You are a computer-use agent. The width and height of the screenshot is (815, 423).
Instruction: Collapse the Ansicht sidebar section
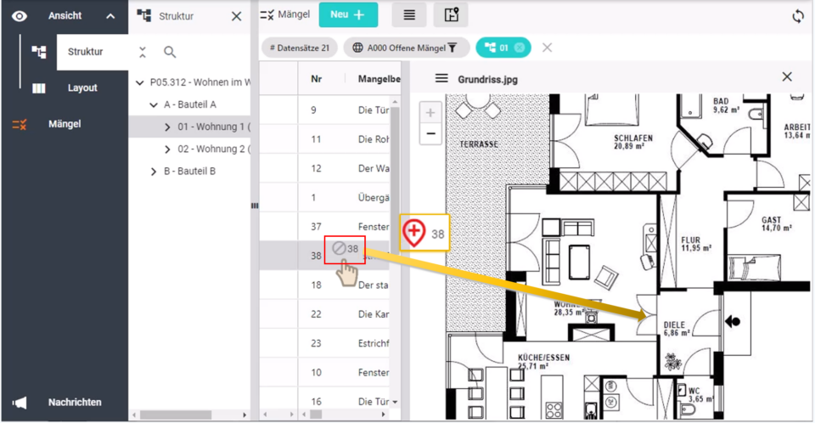110,16
